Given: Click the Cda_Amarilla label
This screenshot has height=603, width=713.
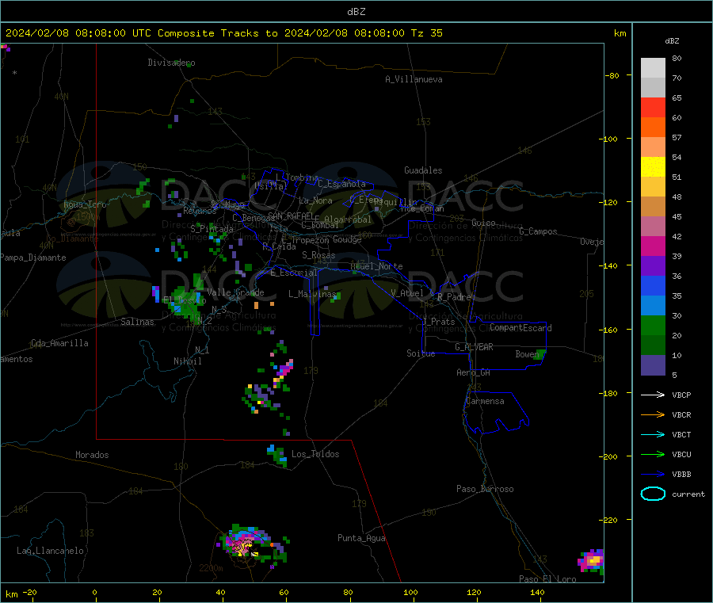Looking at the screenshot, I should click(x=59, y=343).
